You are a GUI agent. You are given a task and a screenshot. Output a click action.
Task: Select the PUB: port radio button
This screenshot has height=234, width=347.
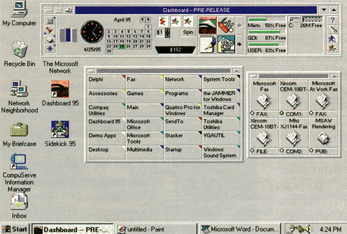(312, 151)
